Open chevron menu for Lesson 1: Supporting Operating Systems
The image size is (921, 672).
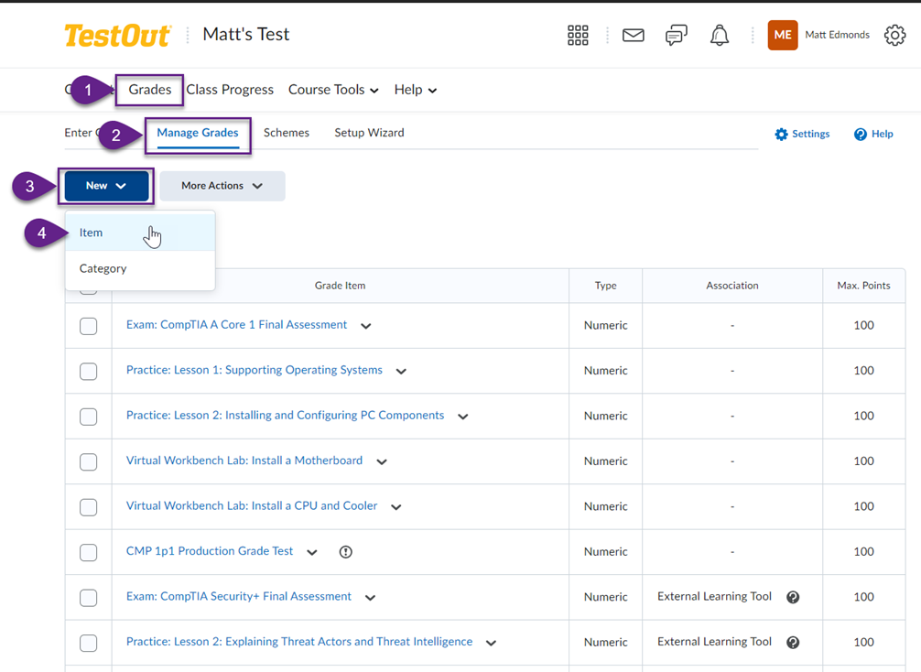401,371
